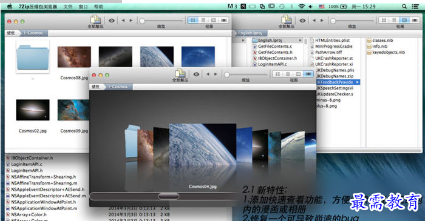The width and height of the screenshot is (425, 221).
Task: Adjust zoom slider knob in front window
Action: pos(227,74)
